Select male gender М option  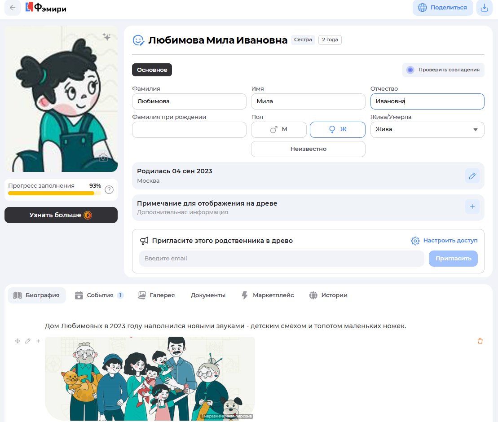click(278, 130)
